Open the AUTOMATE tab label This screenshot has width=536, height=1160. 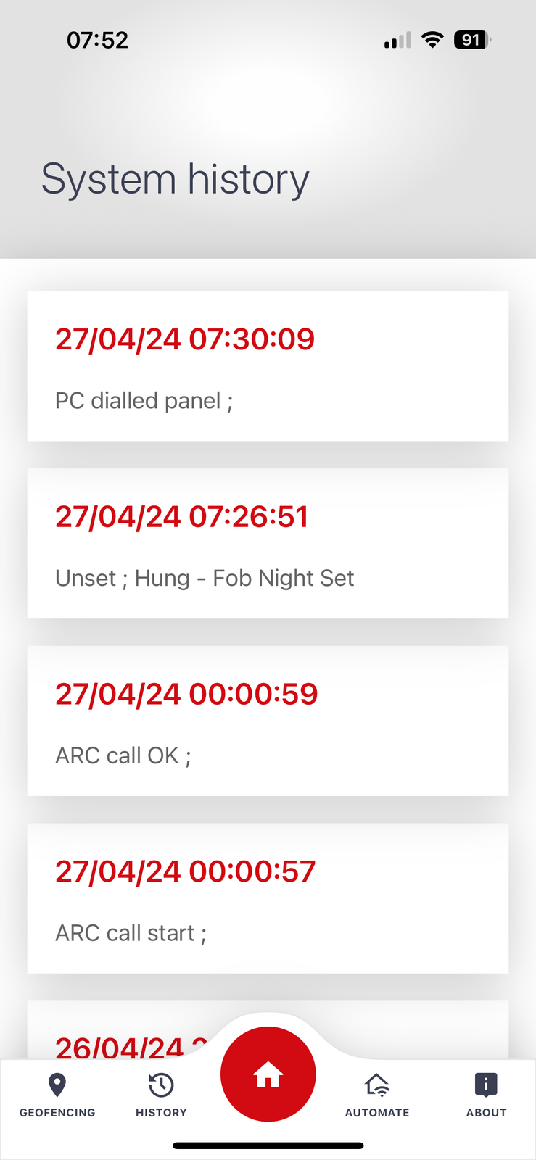377,1112
